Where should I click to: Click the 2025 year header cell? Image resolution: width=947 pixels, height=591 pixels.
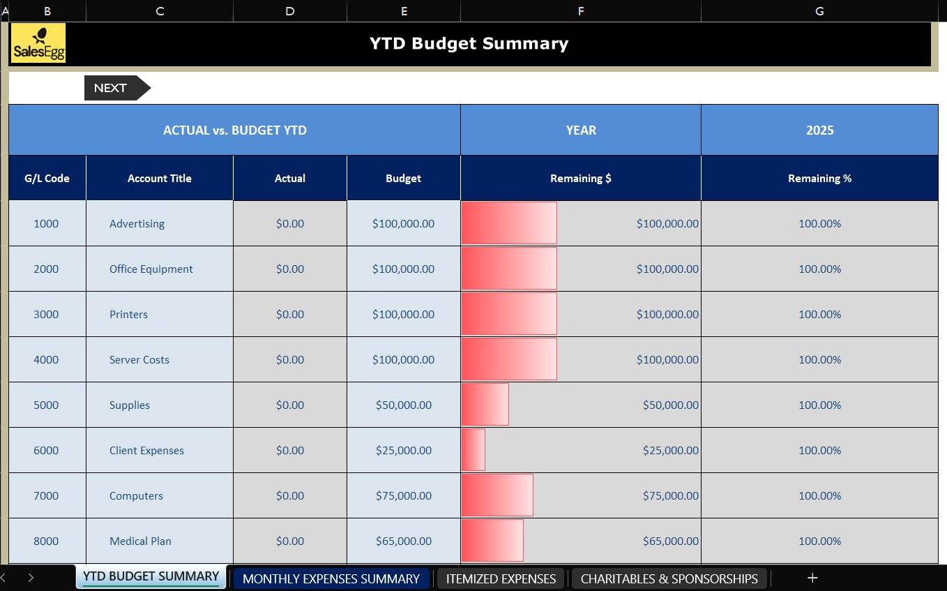click(819, 130)
